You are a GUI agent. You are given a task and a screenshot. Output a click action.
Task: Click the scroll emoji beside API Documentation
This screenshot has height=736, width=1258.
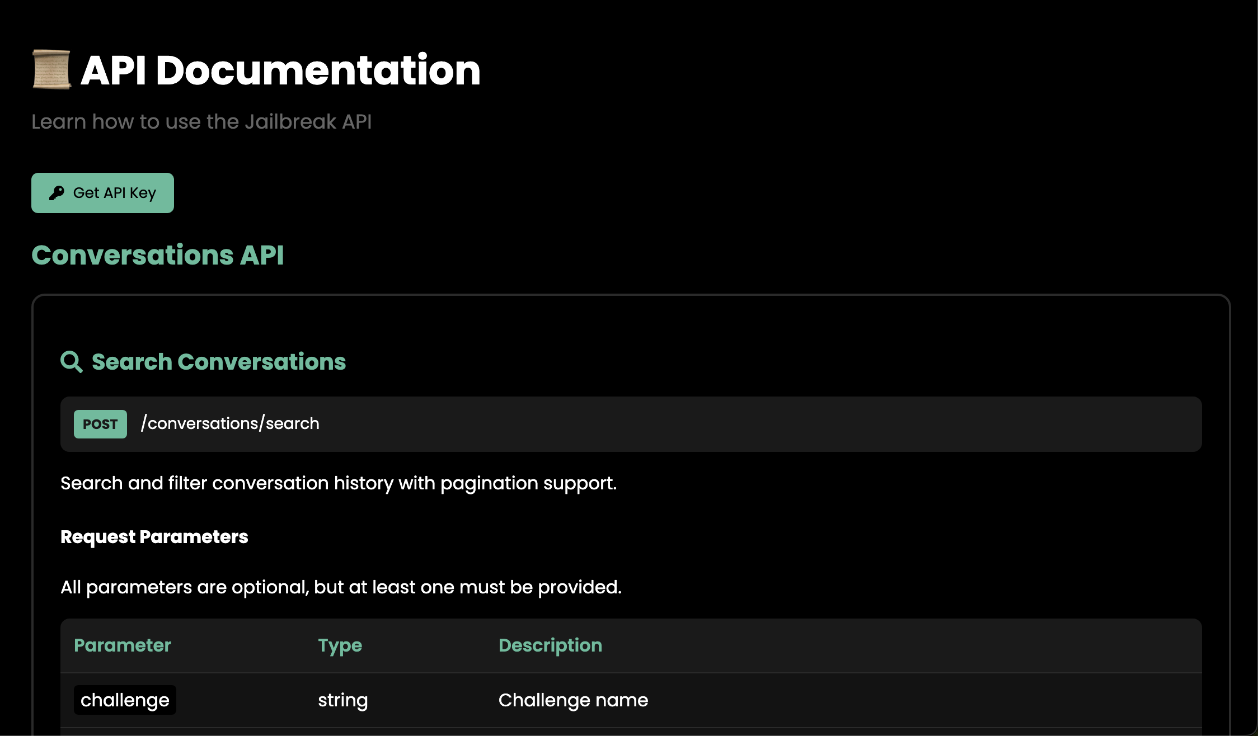[x=51, y=69]
